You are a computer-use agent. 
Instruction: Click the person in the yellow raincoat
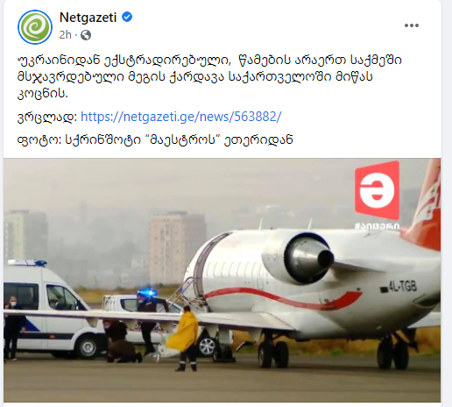(x=184, y=338)
